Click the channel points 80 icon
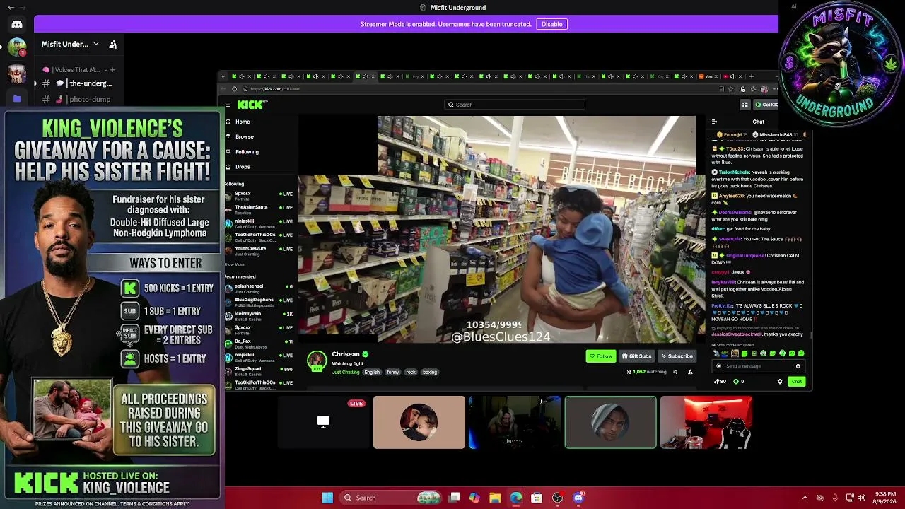The image size is (905, 509). [720, 382]
